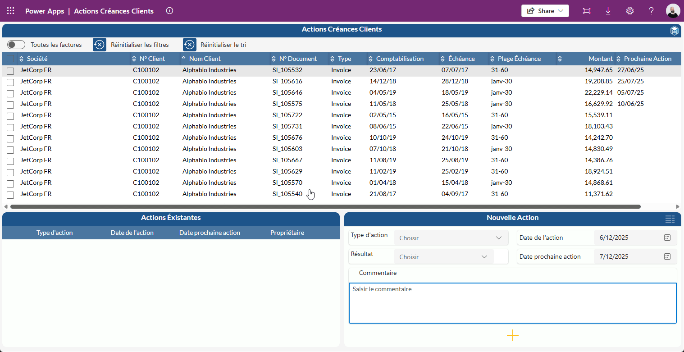This screenshot has width=684, height=352.
Task: Click the Réinitialiser le tri reset icon
Action: pyautogui.click(x=190, y=45)
